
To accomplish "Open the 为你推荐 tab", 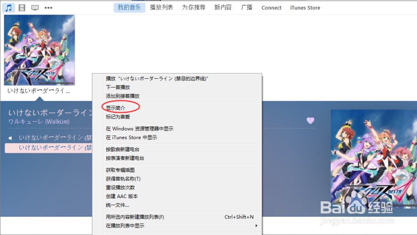I will 193,7.
